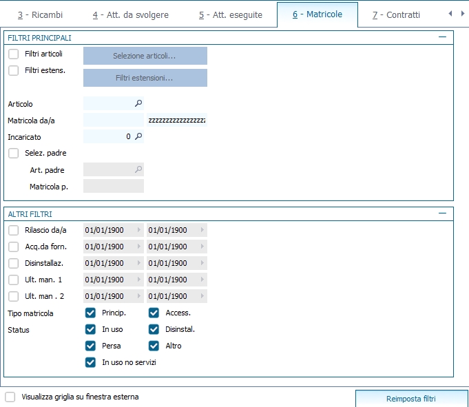The image size is (469, 407).
Task: Open lookup magnifier in Incaricato field
Action: 138,136
